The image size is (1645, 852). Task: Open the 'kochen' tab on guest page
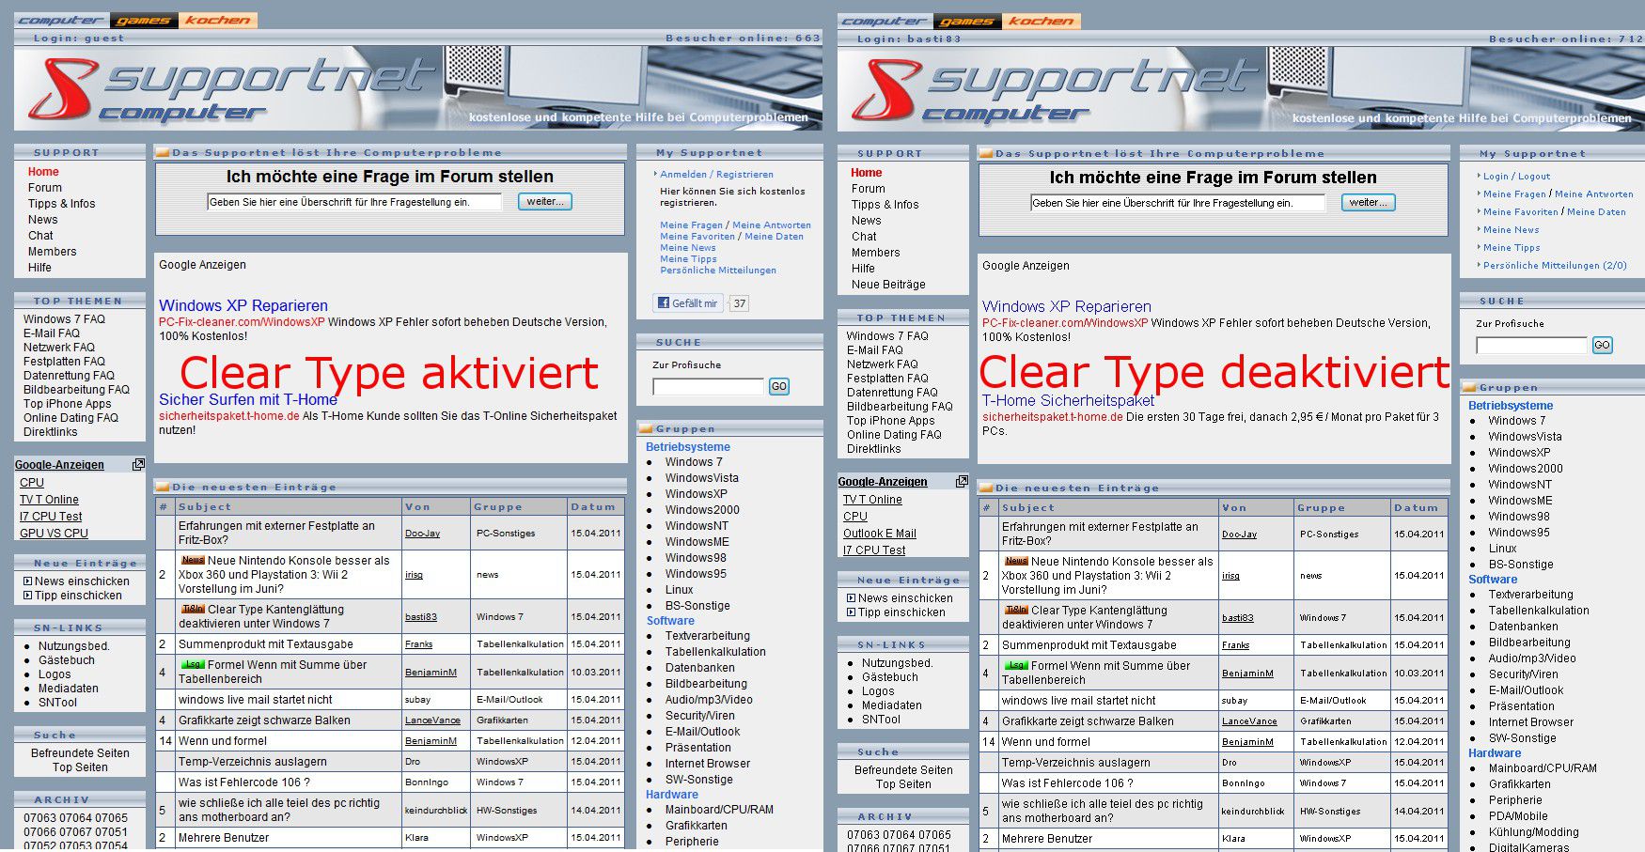pos(217,20)
